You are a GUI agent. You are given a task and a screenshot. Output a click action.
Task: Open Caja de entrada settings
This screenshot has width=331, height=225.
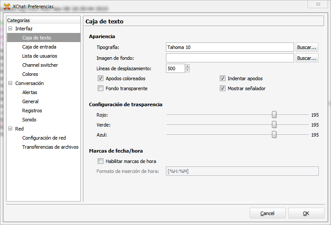coord(39,47)
